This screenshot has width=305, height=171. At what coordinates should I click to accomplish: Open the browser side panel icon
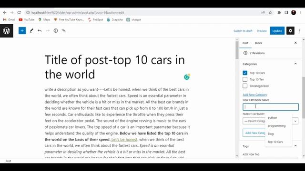coord(286,13)
